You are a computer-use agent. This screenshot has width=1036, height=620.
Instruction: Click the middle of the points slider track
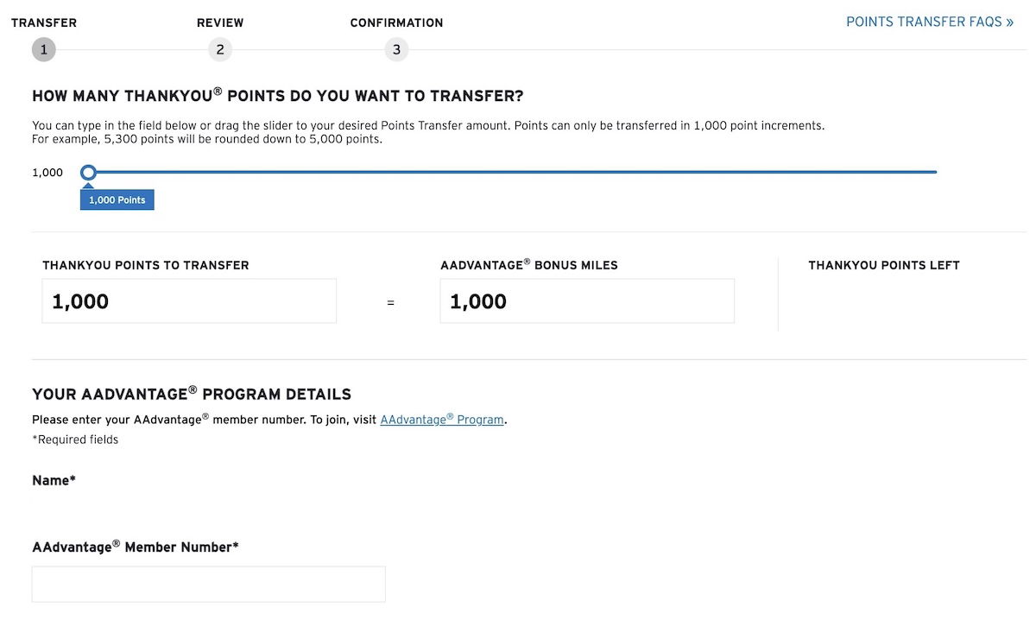click(513, 172)
